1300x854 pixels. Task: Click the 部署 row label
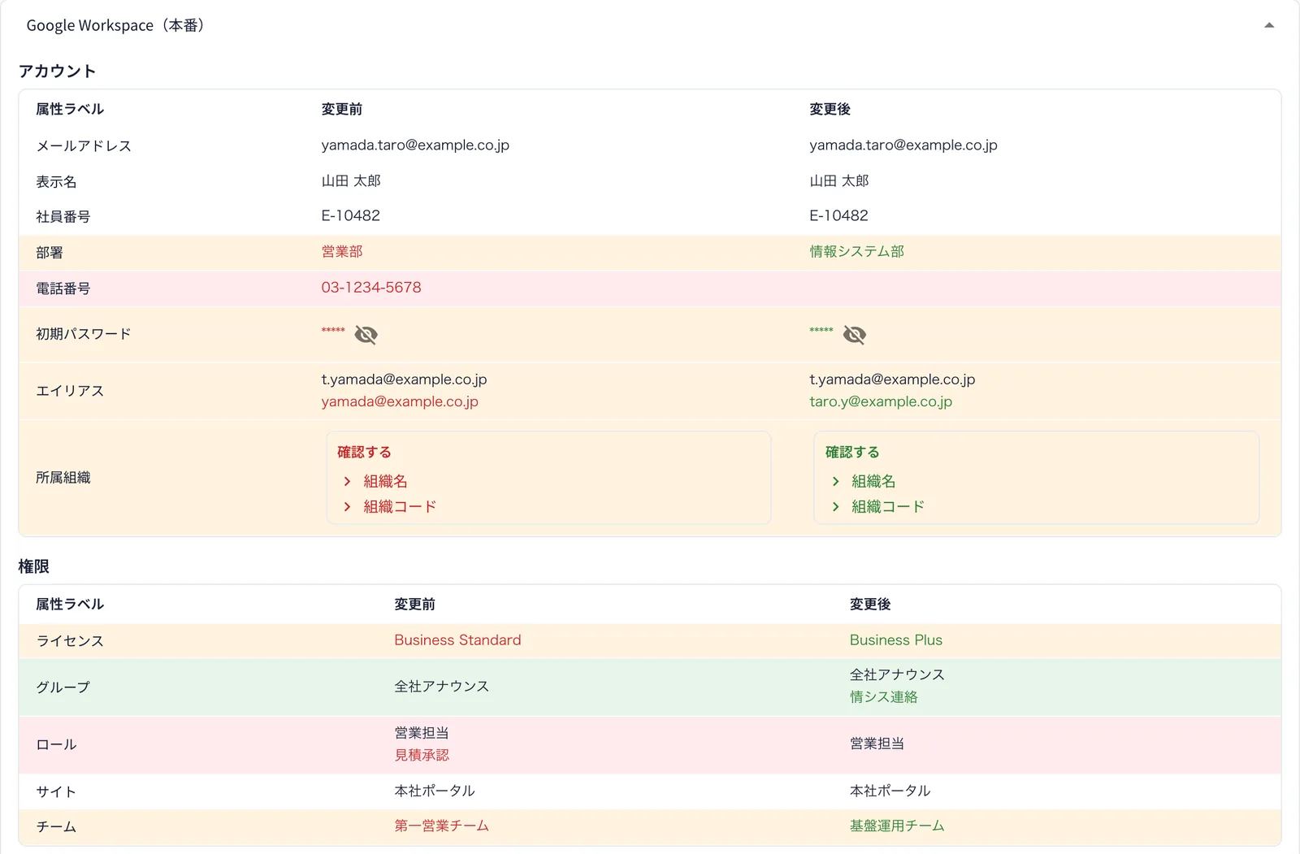[50, 253]
